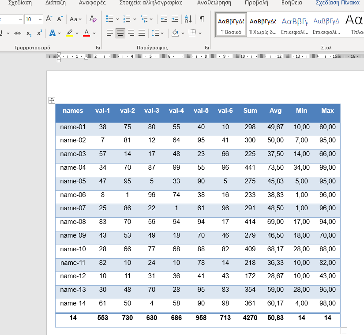Apply second Επικεφαλίδα heading style
The width and height of the screenshot is (364, 335).
326,25
